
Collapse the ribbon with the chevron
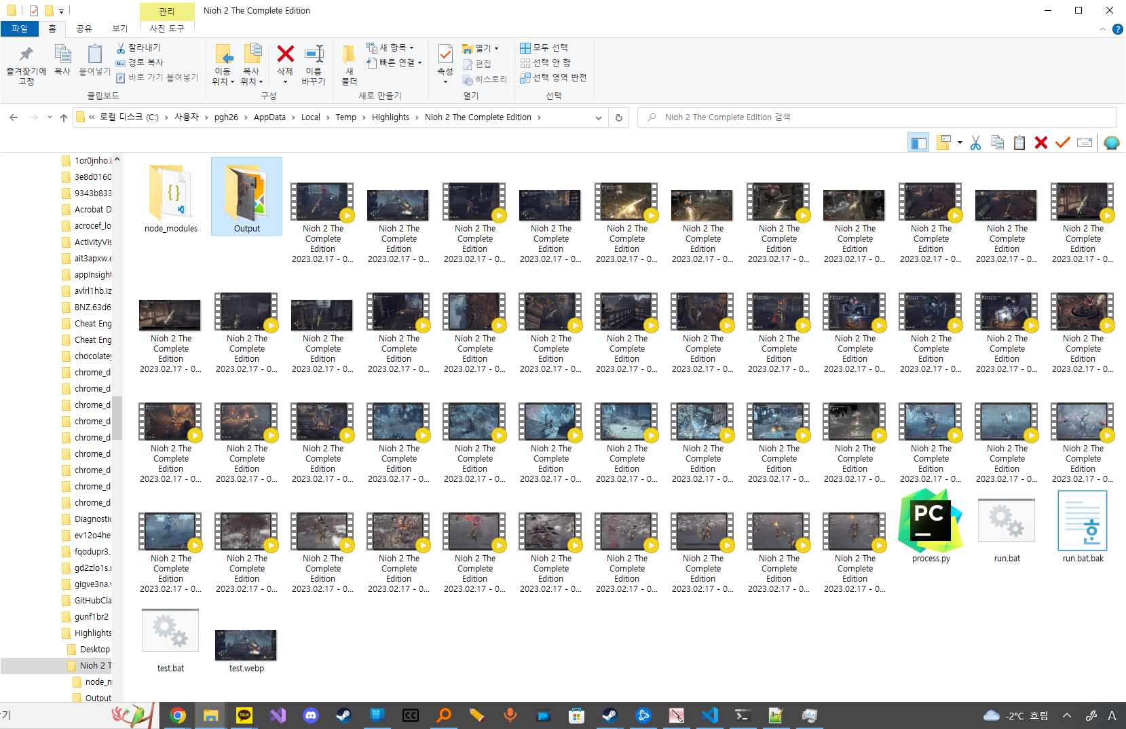[x=1102, y=29]
